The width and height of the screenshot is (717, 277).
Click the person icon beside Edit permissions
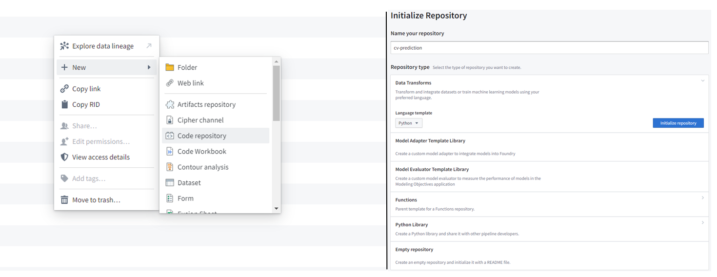(64, 141)
